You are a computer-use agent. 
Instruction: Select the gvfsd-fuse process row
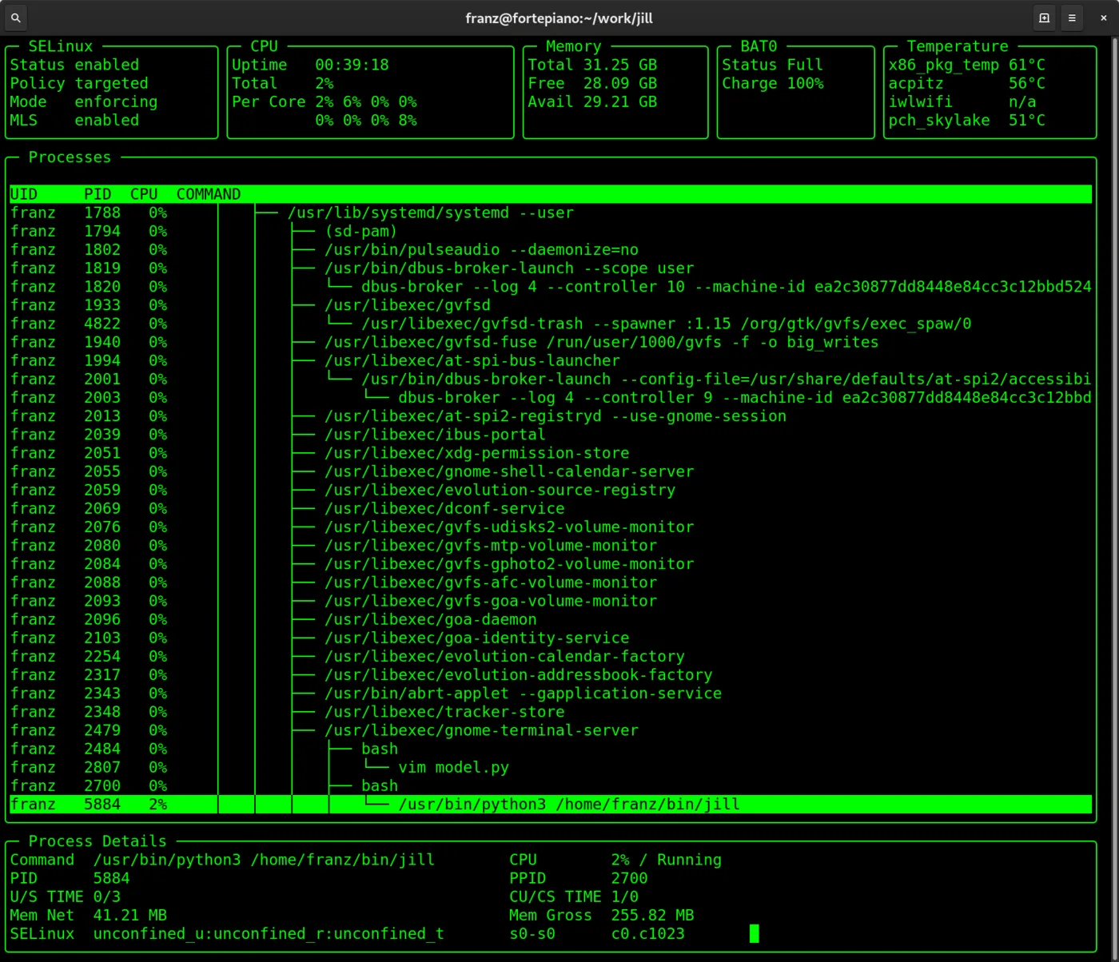[x=551, y=342]
